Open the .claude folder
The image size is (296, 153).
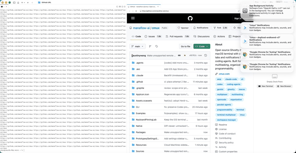click(x=139, y=75)
